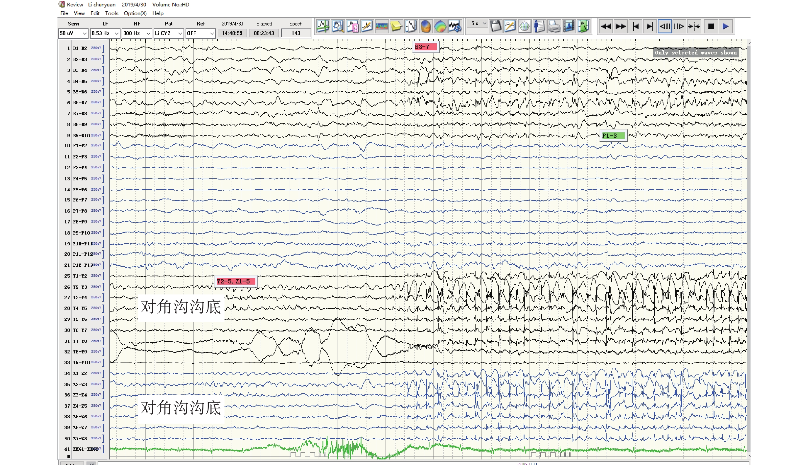Open the Option(X) menu
Screen dimensions: 808x465
tap(135, 13)
